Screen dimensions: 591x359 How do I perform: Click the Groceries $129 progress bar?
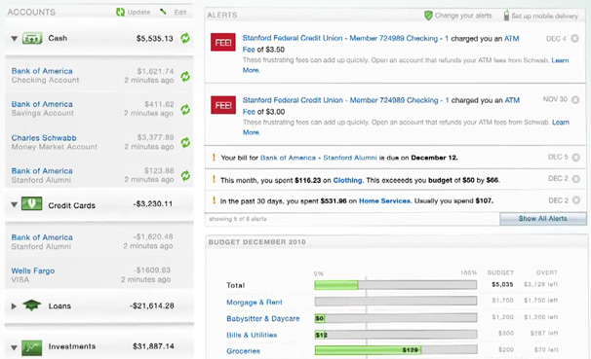point(396,350)
